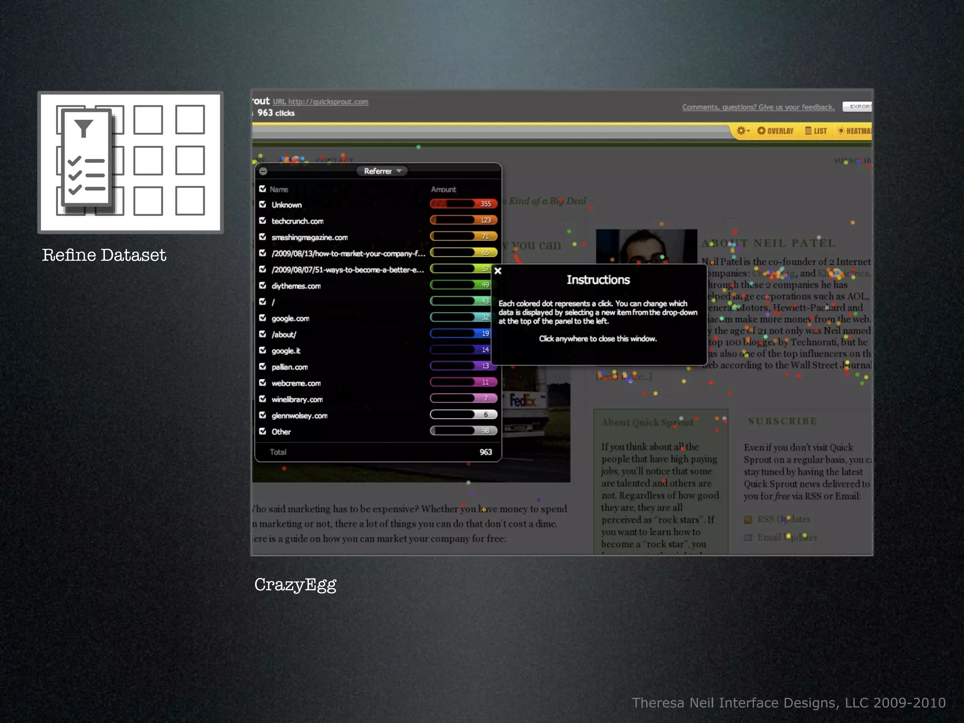Image resolution: width=964 pixels, height=723 pixels.
Task: Uncheck the /about/ checkbox
Action: tap(263, 334)
